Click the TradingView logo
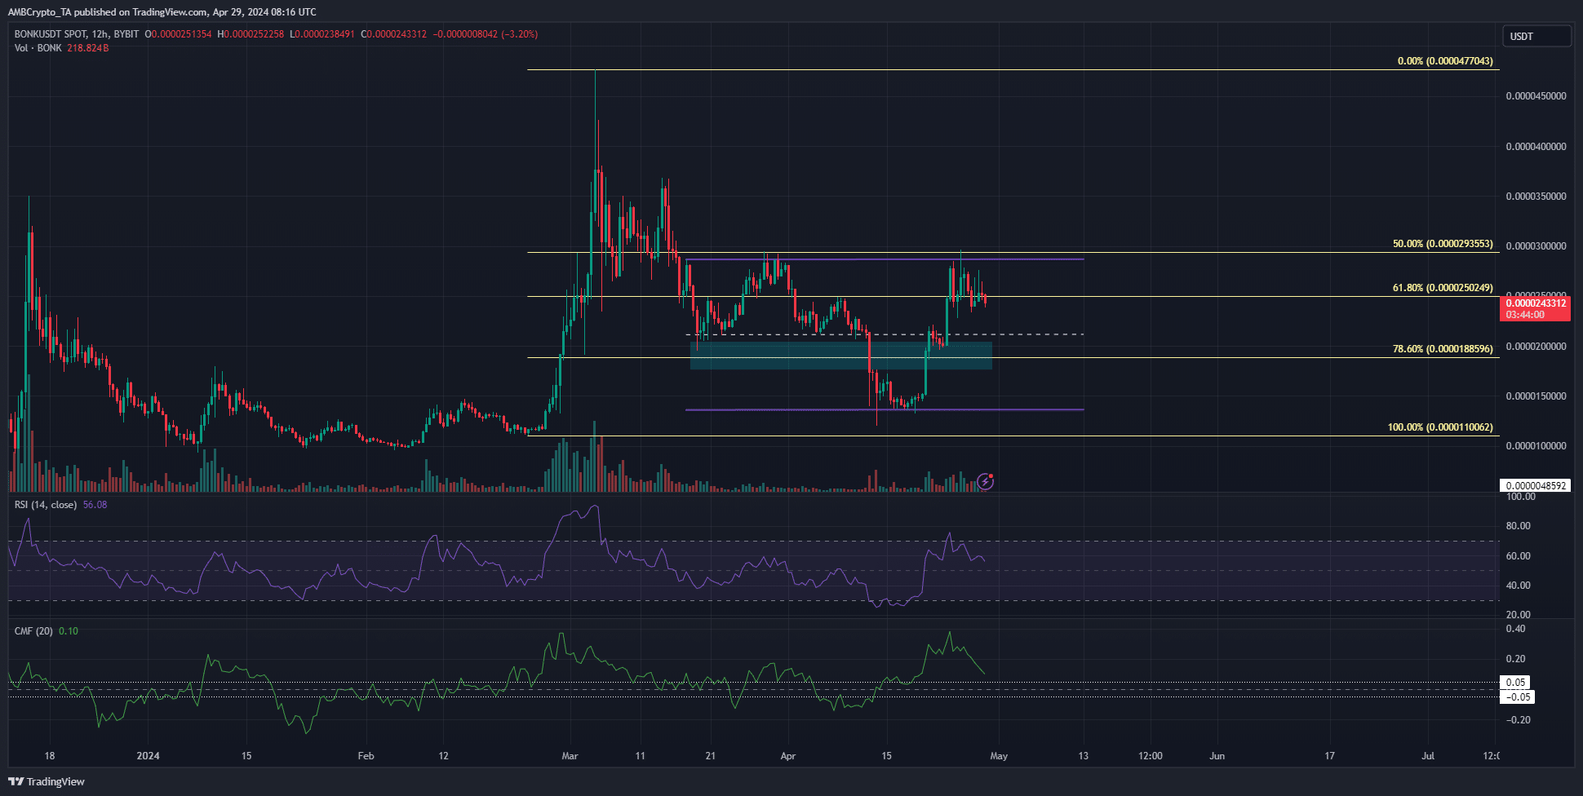 coord(47,781)
